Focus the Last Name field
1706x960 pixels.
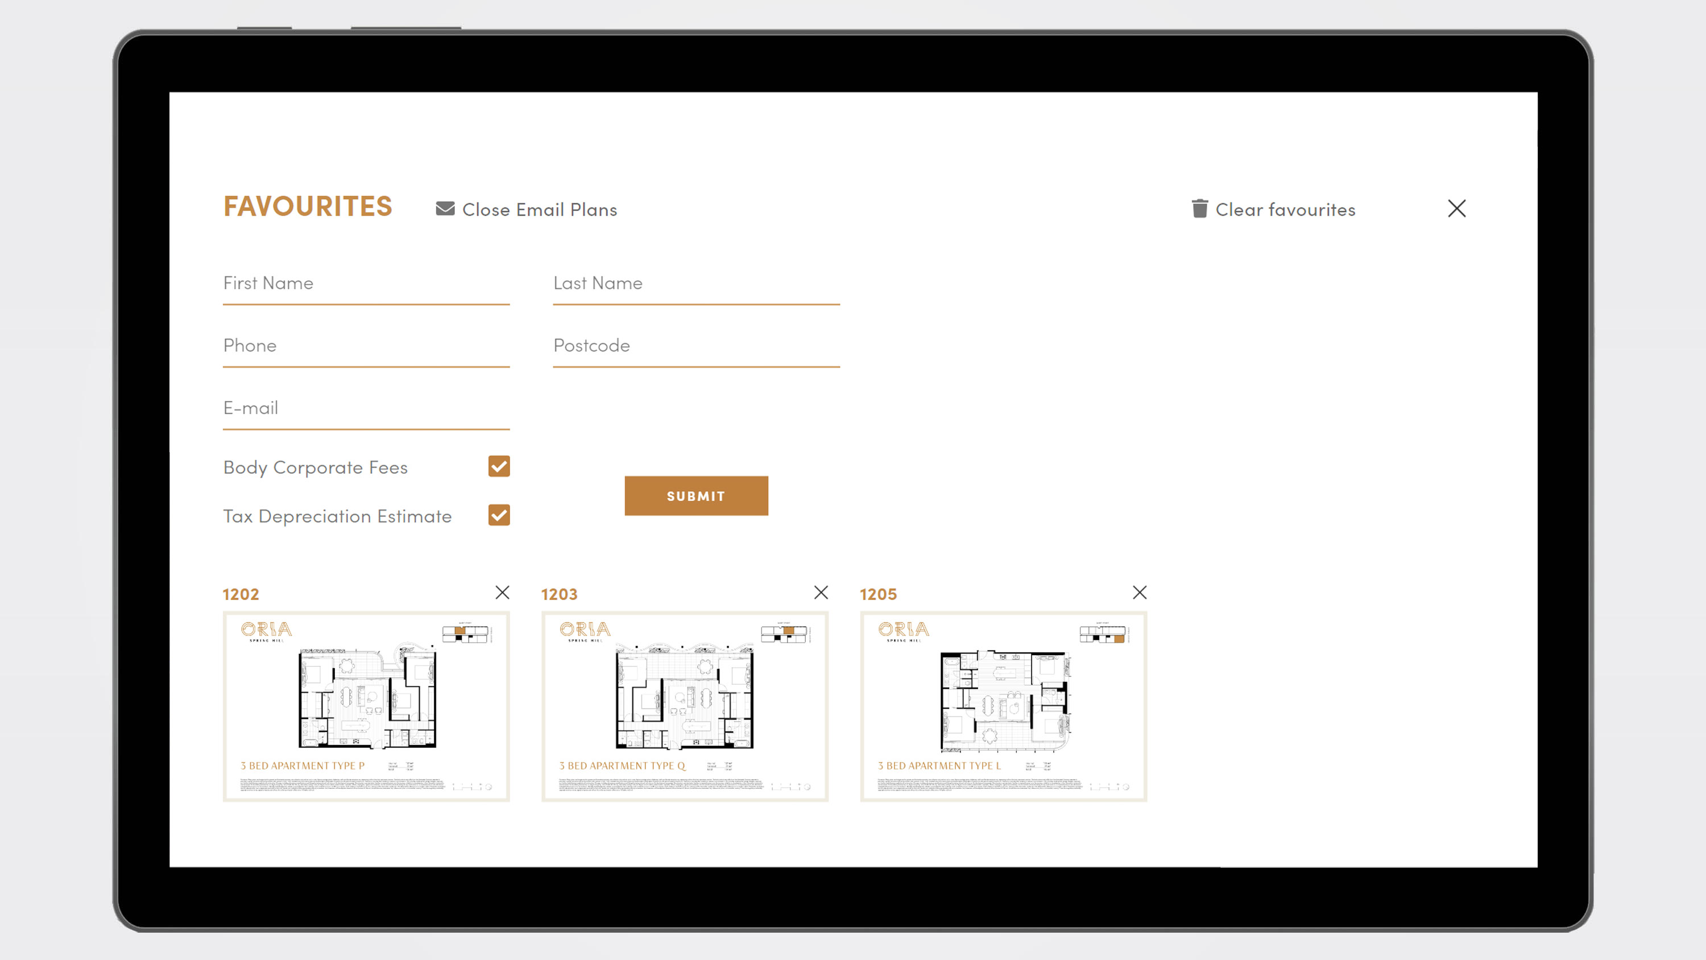tap(696, 284)
